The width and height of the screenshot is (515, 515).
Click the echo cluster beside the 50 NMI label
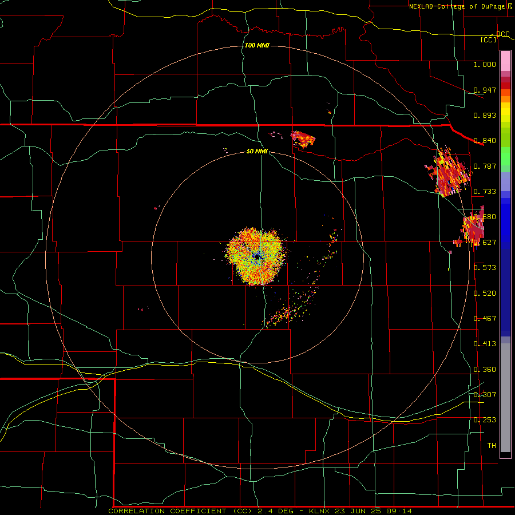(303, 139)
